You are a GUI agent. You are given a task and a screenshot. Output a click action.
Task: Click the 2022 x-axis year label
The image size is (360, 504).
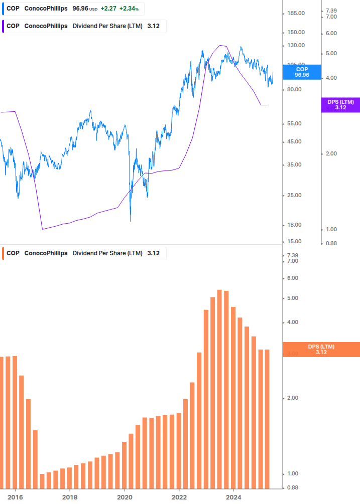[x=179, y=497]
